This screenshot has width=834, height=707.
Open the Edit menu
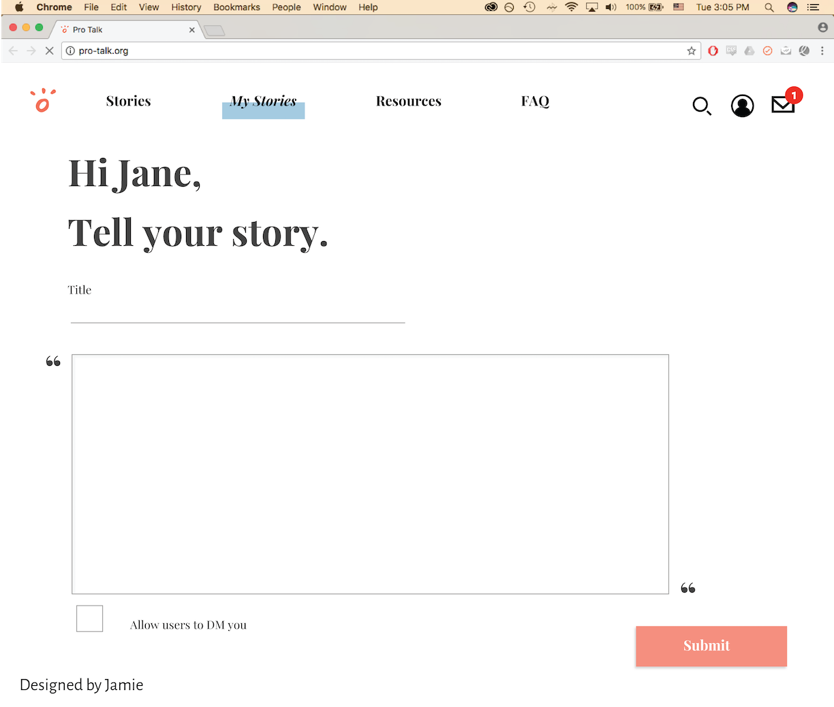click(x=119, y=7)
